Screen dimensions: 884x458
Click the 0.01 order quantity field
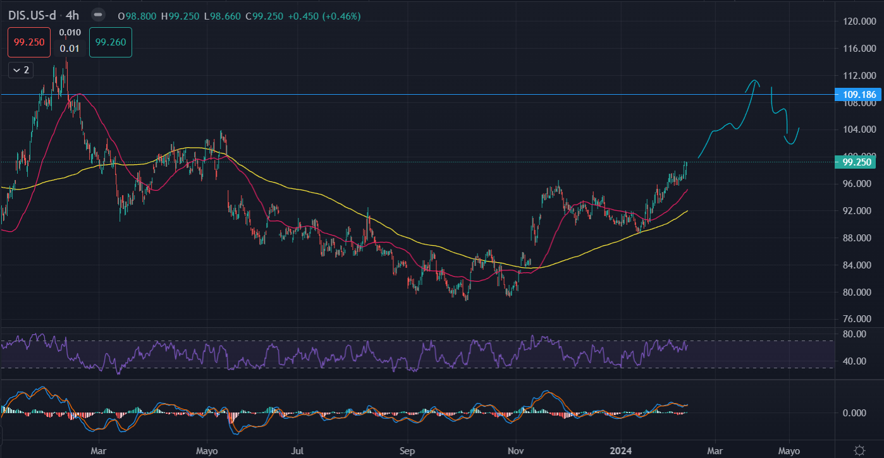pyautogui.click(x=69, y=48)
